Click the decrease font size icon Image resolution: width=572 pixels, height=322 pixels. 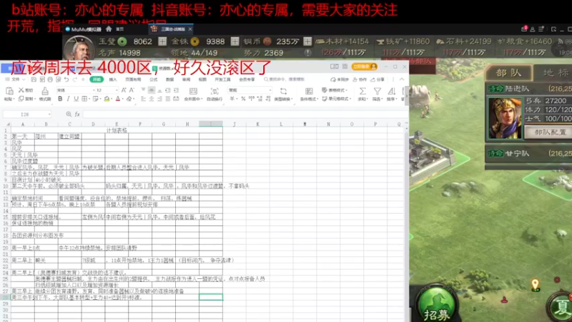pos(132,90)
